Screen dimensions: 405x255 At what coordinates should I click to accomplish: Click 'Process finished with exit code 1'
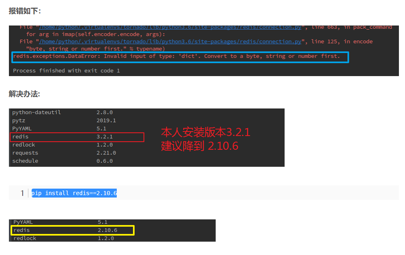[x=66, y=71]
